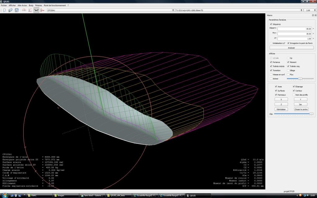Click the taskbar volume speaker icon

click(x=307, y=196)
